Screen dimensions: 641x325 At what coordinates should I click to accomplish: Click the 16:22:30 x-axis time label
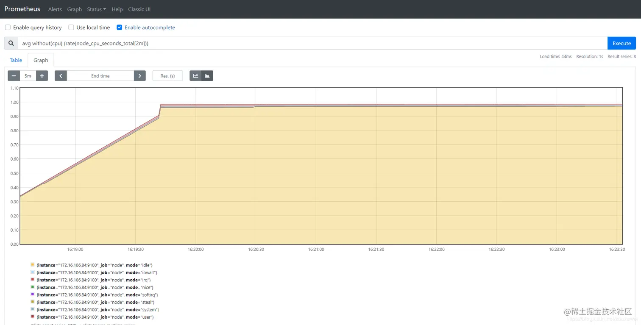pyautogui.click(x=496, y=250)
